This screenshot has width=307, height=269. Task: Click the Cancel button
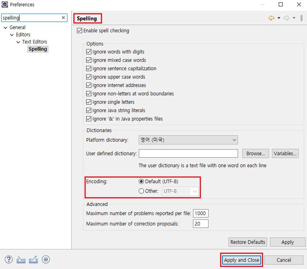click(284, 260)
